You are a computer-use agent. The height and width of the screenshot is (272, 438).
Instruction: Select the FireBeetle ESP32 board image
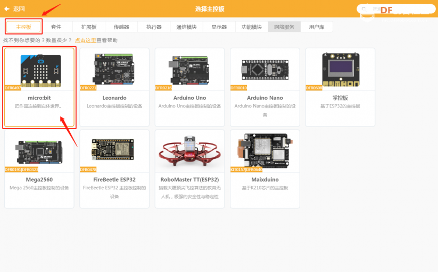113,149
